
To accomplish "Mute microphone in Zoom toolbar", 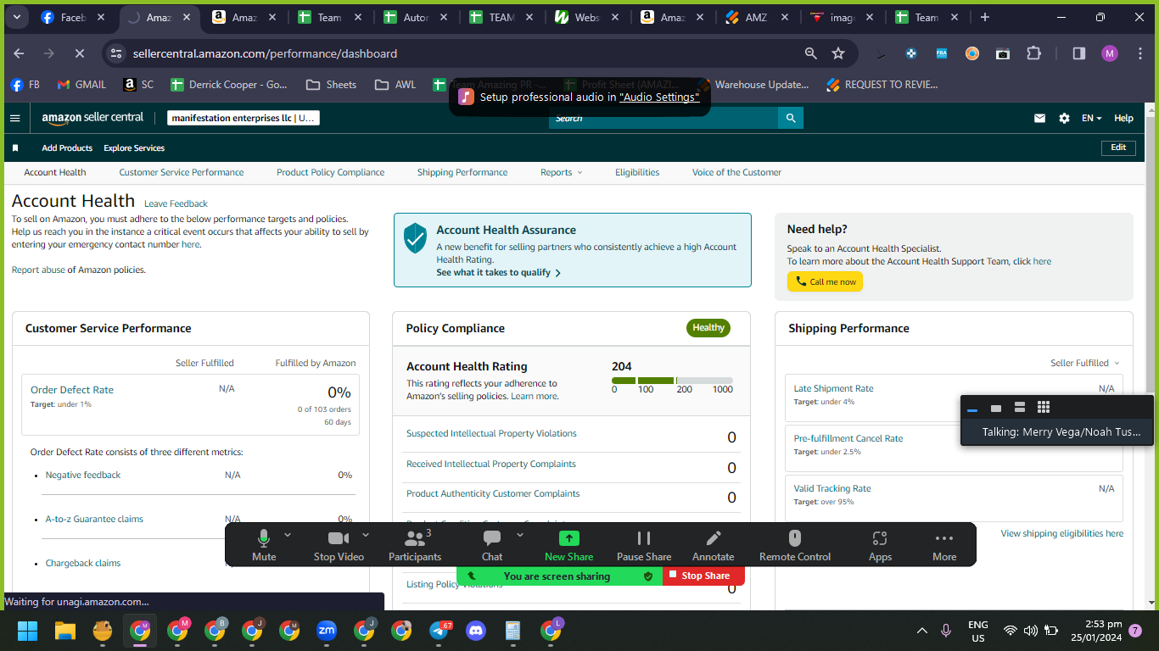I will tap(264, 545).
